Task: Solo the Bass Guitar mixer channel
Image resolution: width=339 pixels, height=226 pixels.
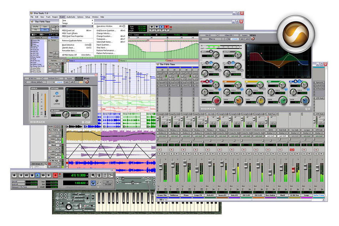Action: (268, 154)
